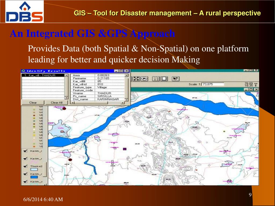Click left arrow of attribute horizontal scrollbar
This screenshot has height=206, width=275.
[x=72, y=103]
